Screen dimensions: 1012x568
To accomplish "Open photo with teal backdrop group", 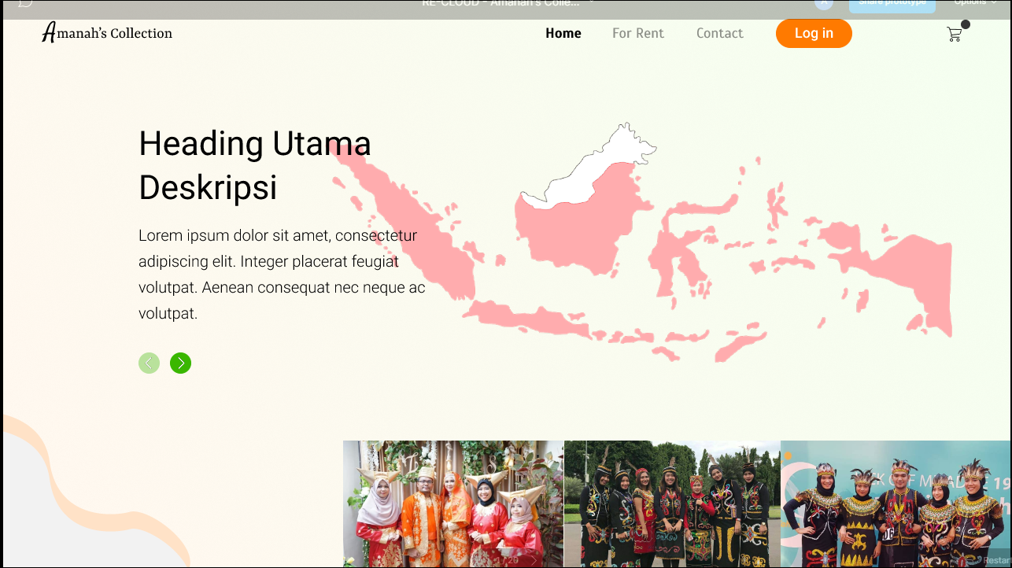I will pyautogui.click(x=896, y=503).
